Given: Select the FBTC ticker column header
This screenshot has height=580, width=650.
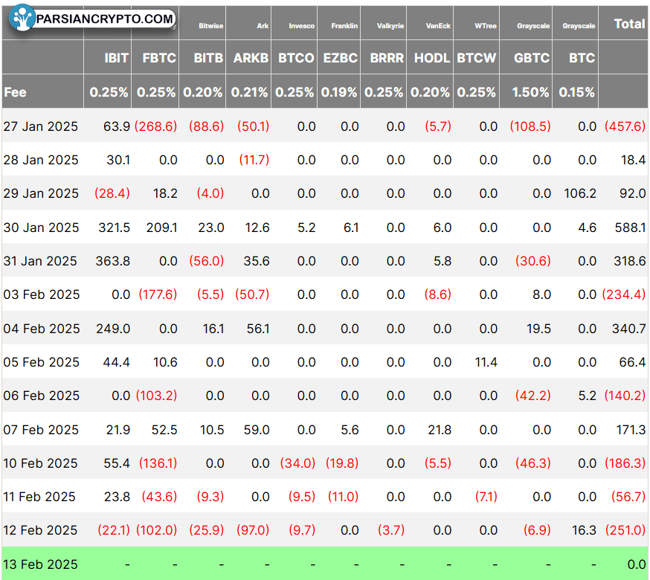Looking at the screenshot, I should click(x=160, y=57).
